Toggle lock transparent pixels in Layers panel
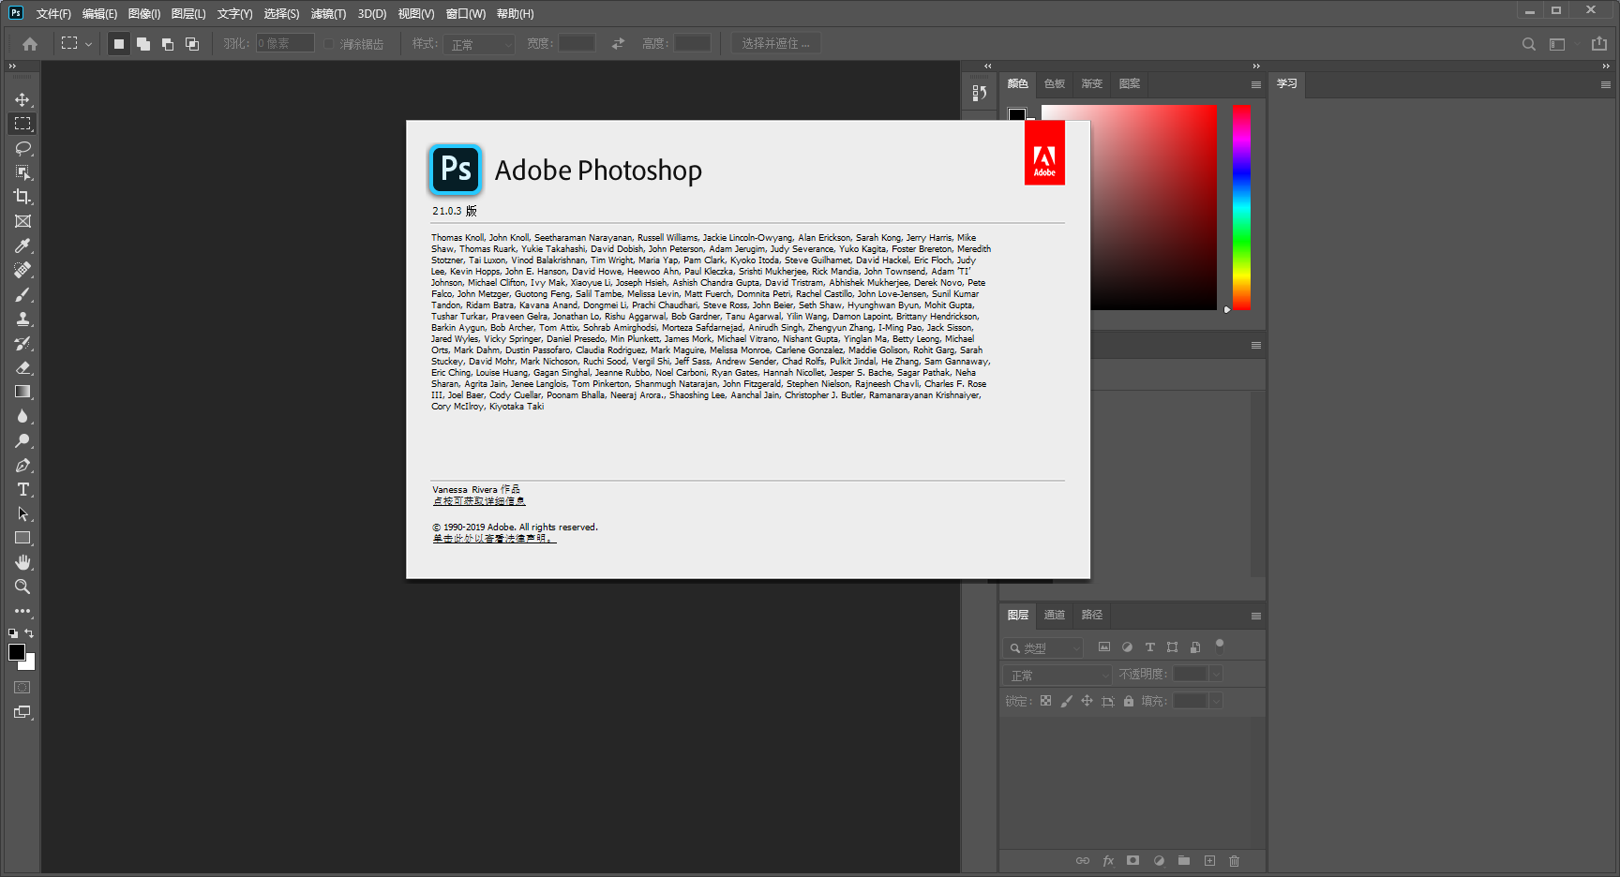This screenshot has width=1620, height=877. coord(1045,701)
